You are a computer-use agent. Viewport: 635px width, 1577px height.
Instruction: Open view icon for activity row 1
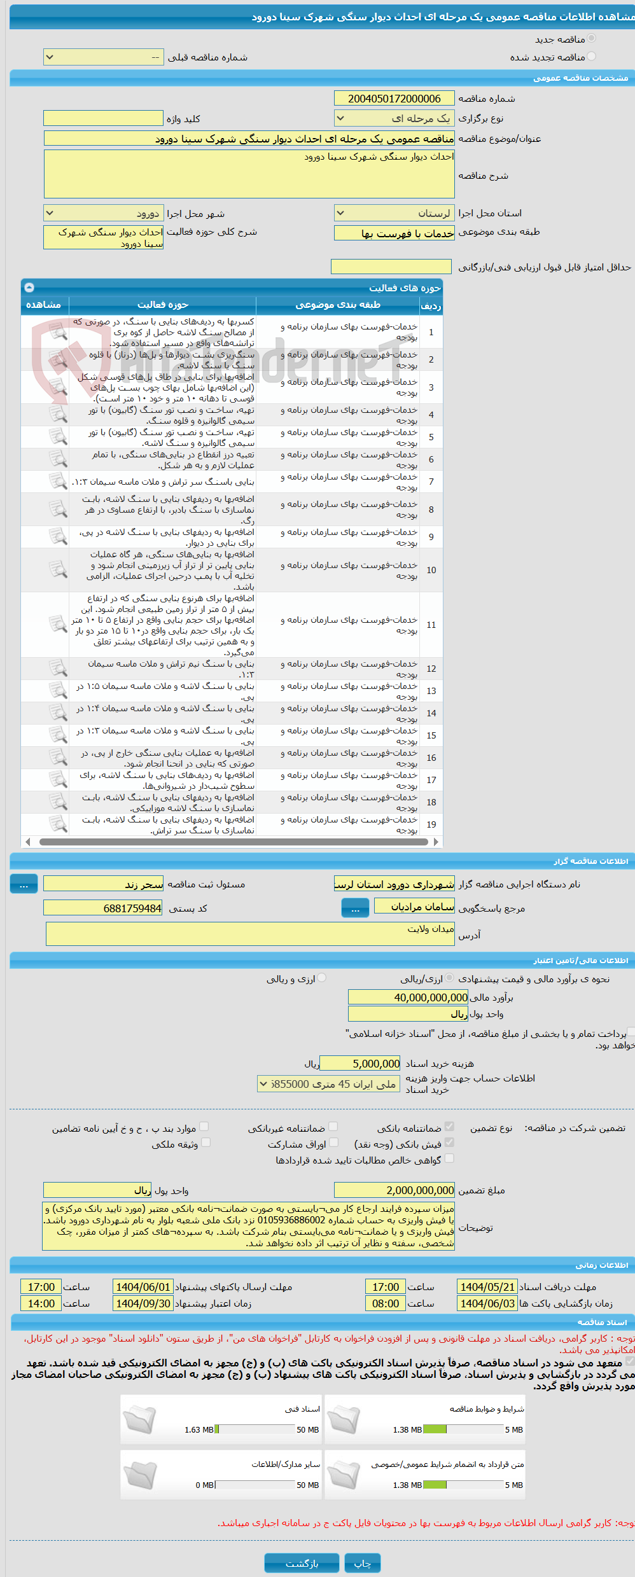(59, 331)
